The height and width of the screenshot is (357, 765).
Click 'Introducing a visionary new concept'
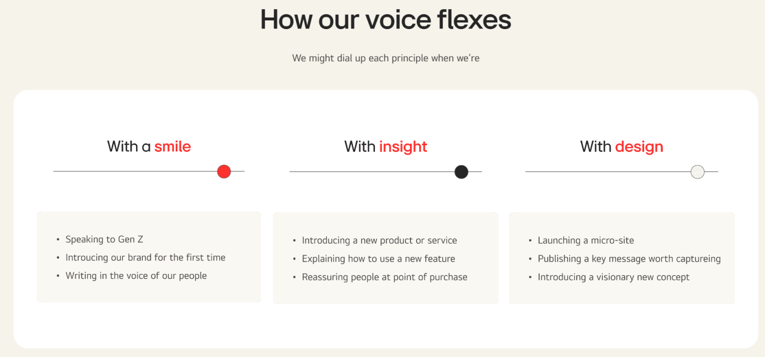[x=614, y=277]
